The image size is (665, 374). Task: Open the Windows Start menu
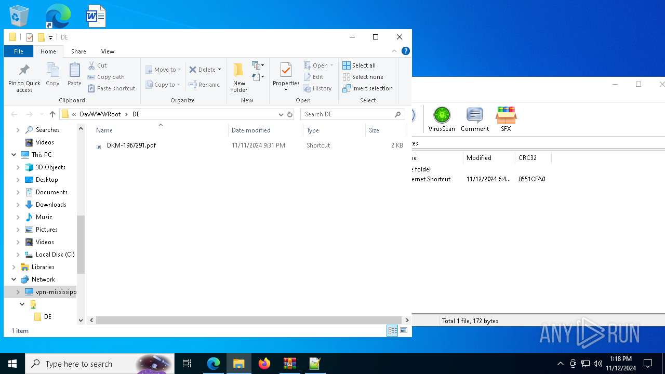tap(12, 364)
